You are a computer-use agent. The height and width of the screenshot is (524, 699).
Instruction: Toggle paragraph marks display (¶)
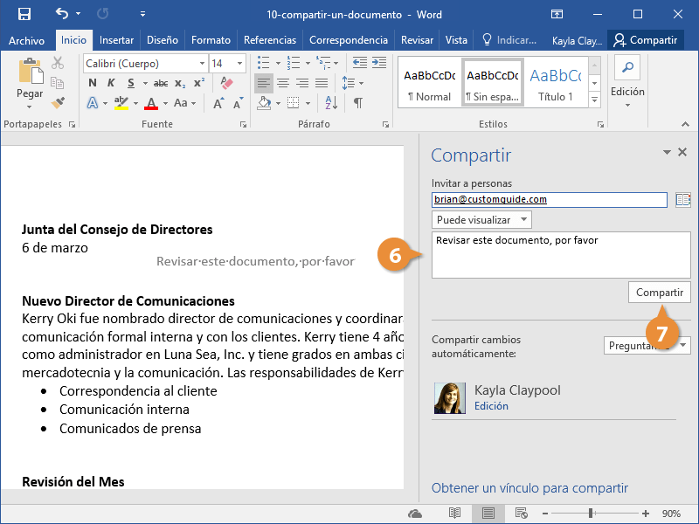(x=357, y=103)
